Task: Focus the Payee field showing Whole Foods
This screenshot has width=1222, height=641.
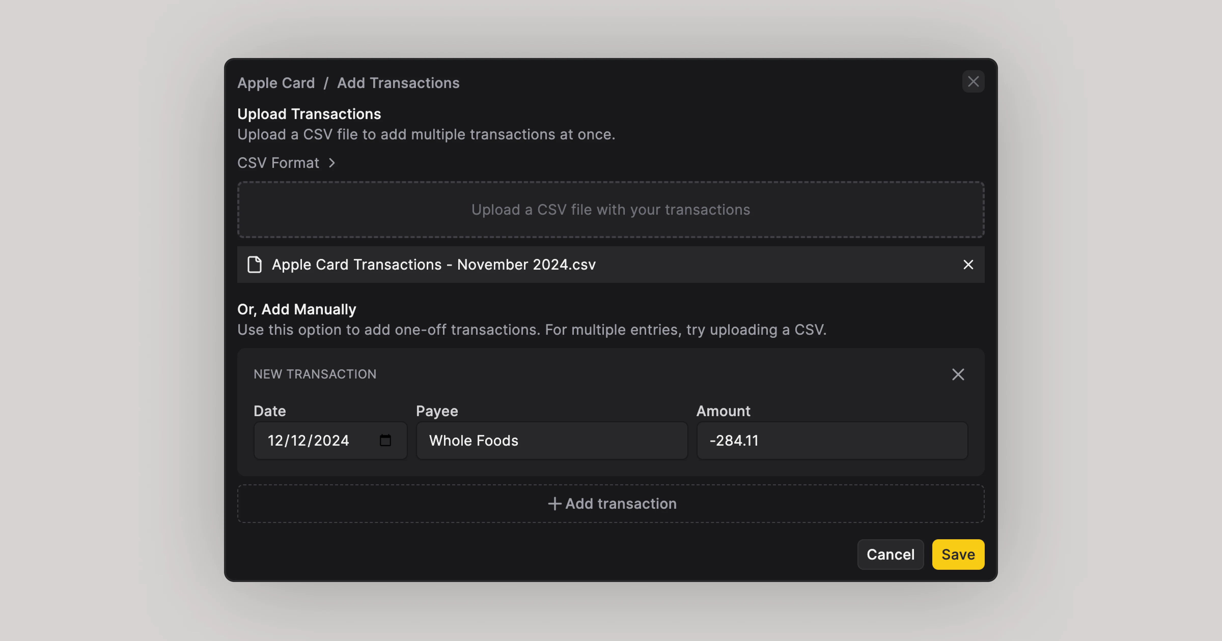Action: click(552, 441)
